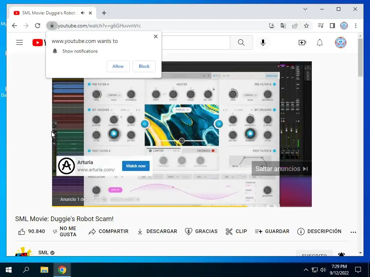Viewport: 370px width, 277px height.
Task: Click the page vertical scrollbar thumb
Action: pyautogui.click(x=360, y=57)
